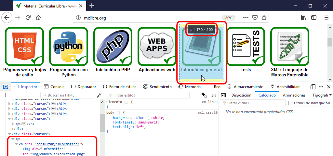The image size is (333, 156).
Task: Toggle the pseudo-class panel icon
Action: [204, 95]
